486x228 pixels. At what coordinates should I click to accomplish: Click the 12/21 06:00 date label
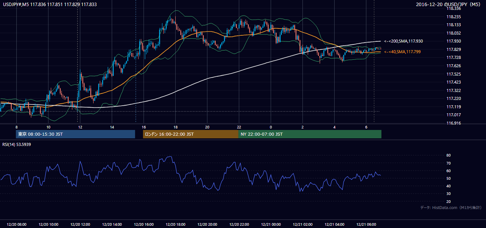(x=366, y=225)
